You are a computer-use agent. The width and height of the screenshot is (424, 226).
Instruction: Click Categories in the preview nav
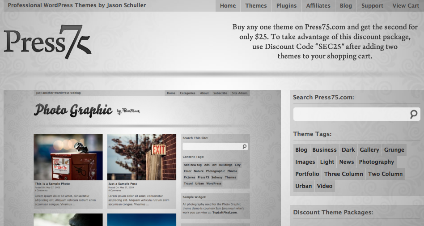point(187,93)
